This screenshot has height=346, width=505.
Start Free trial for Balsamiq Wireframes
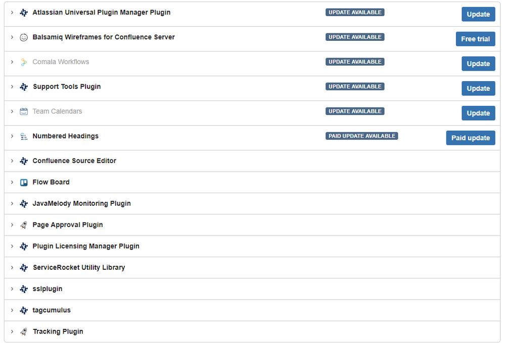475,39
